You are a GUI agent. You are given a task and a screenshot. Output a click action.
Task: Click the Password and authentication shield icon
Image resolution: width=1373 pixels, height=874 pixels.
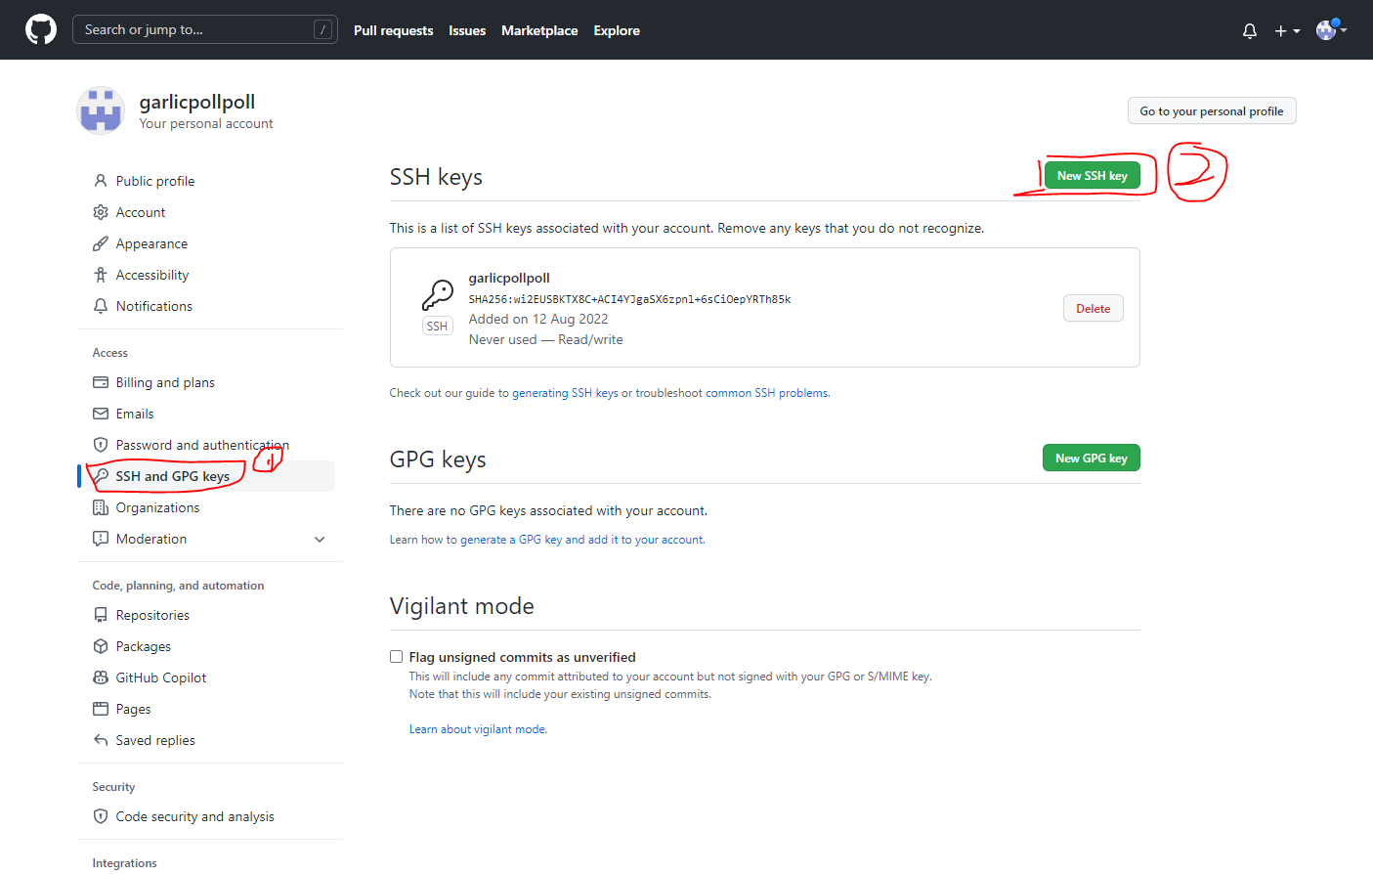point(101,445)
